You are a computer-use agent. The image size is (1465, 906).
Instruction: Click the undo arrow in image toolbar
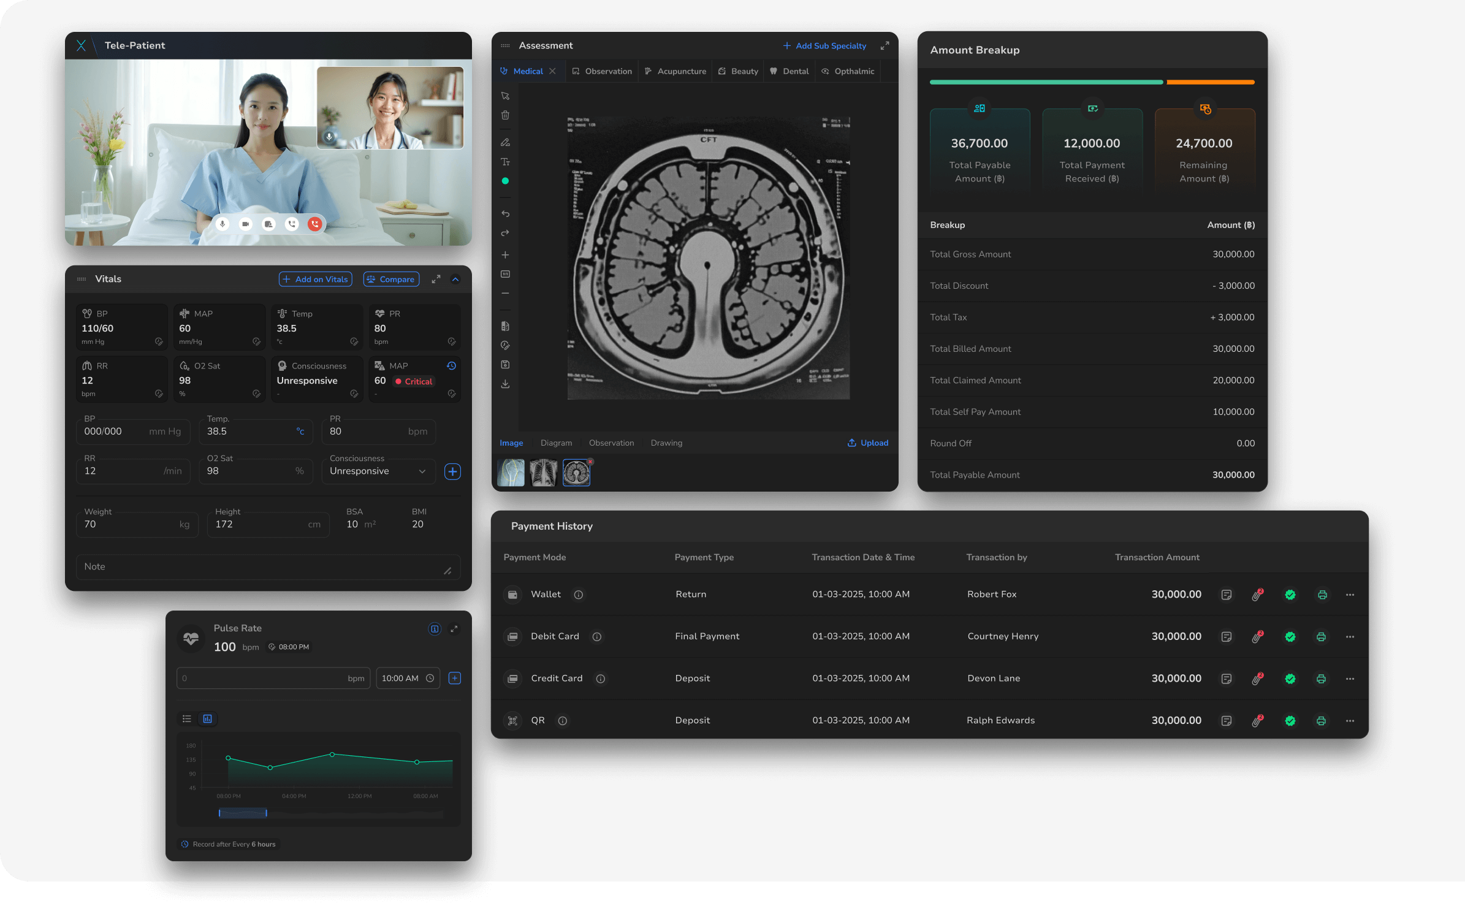(x=505, y=214)
